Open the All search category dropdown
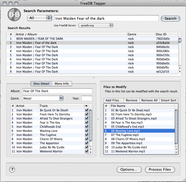The image size is (186, 182). pyautogui.click(x=40, y=18)
